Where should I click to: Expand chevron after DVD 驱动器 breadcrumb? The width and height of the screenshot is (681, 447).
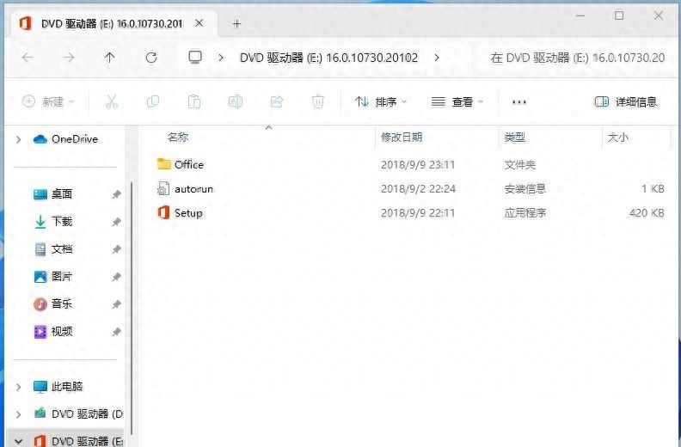[437, 58]
